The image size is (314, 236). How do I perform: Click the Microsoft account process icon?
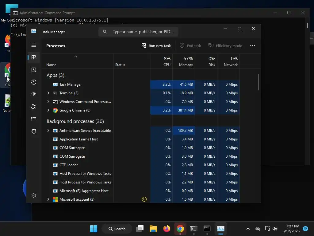[x=55, y=199]
